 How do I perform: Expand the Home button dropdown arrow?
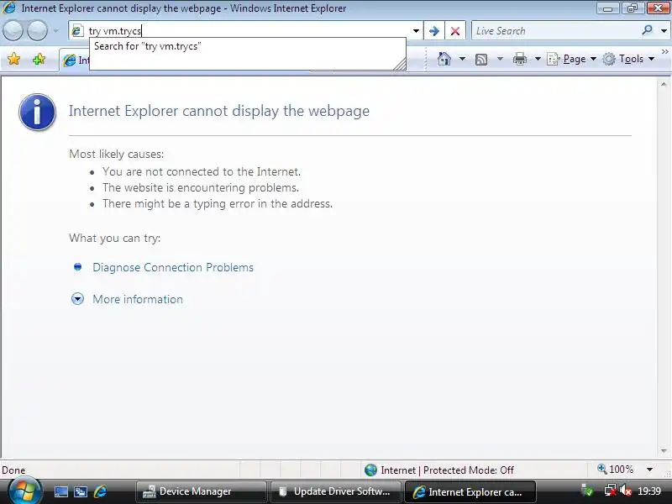[x=463, y=59]
